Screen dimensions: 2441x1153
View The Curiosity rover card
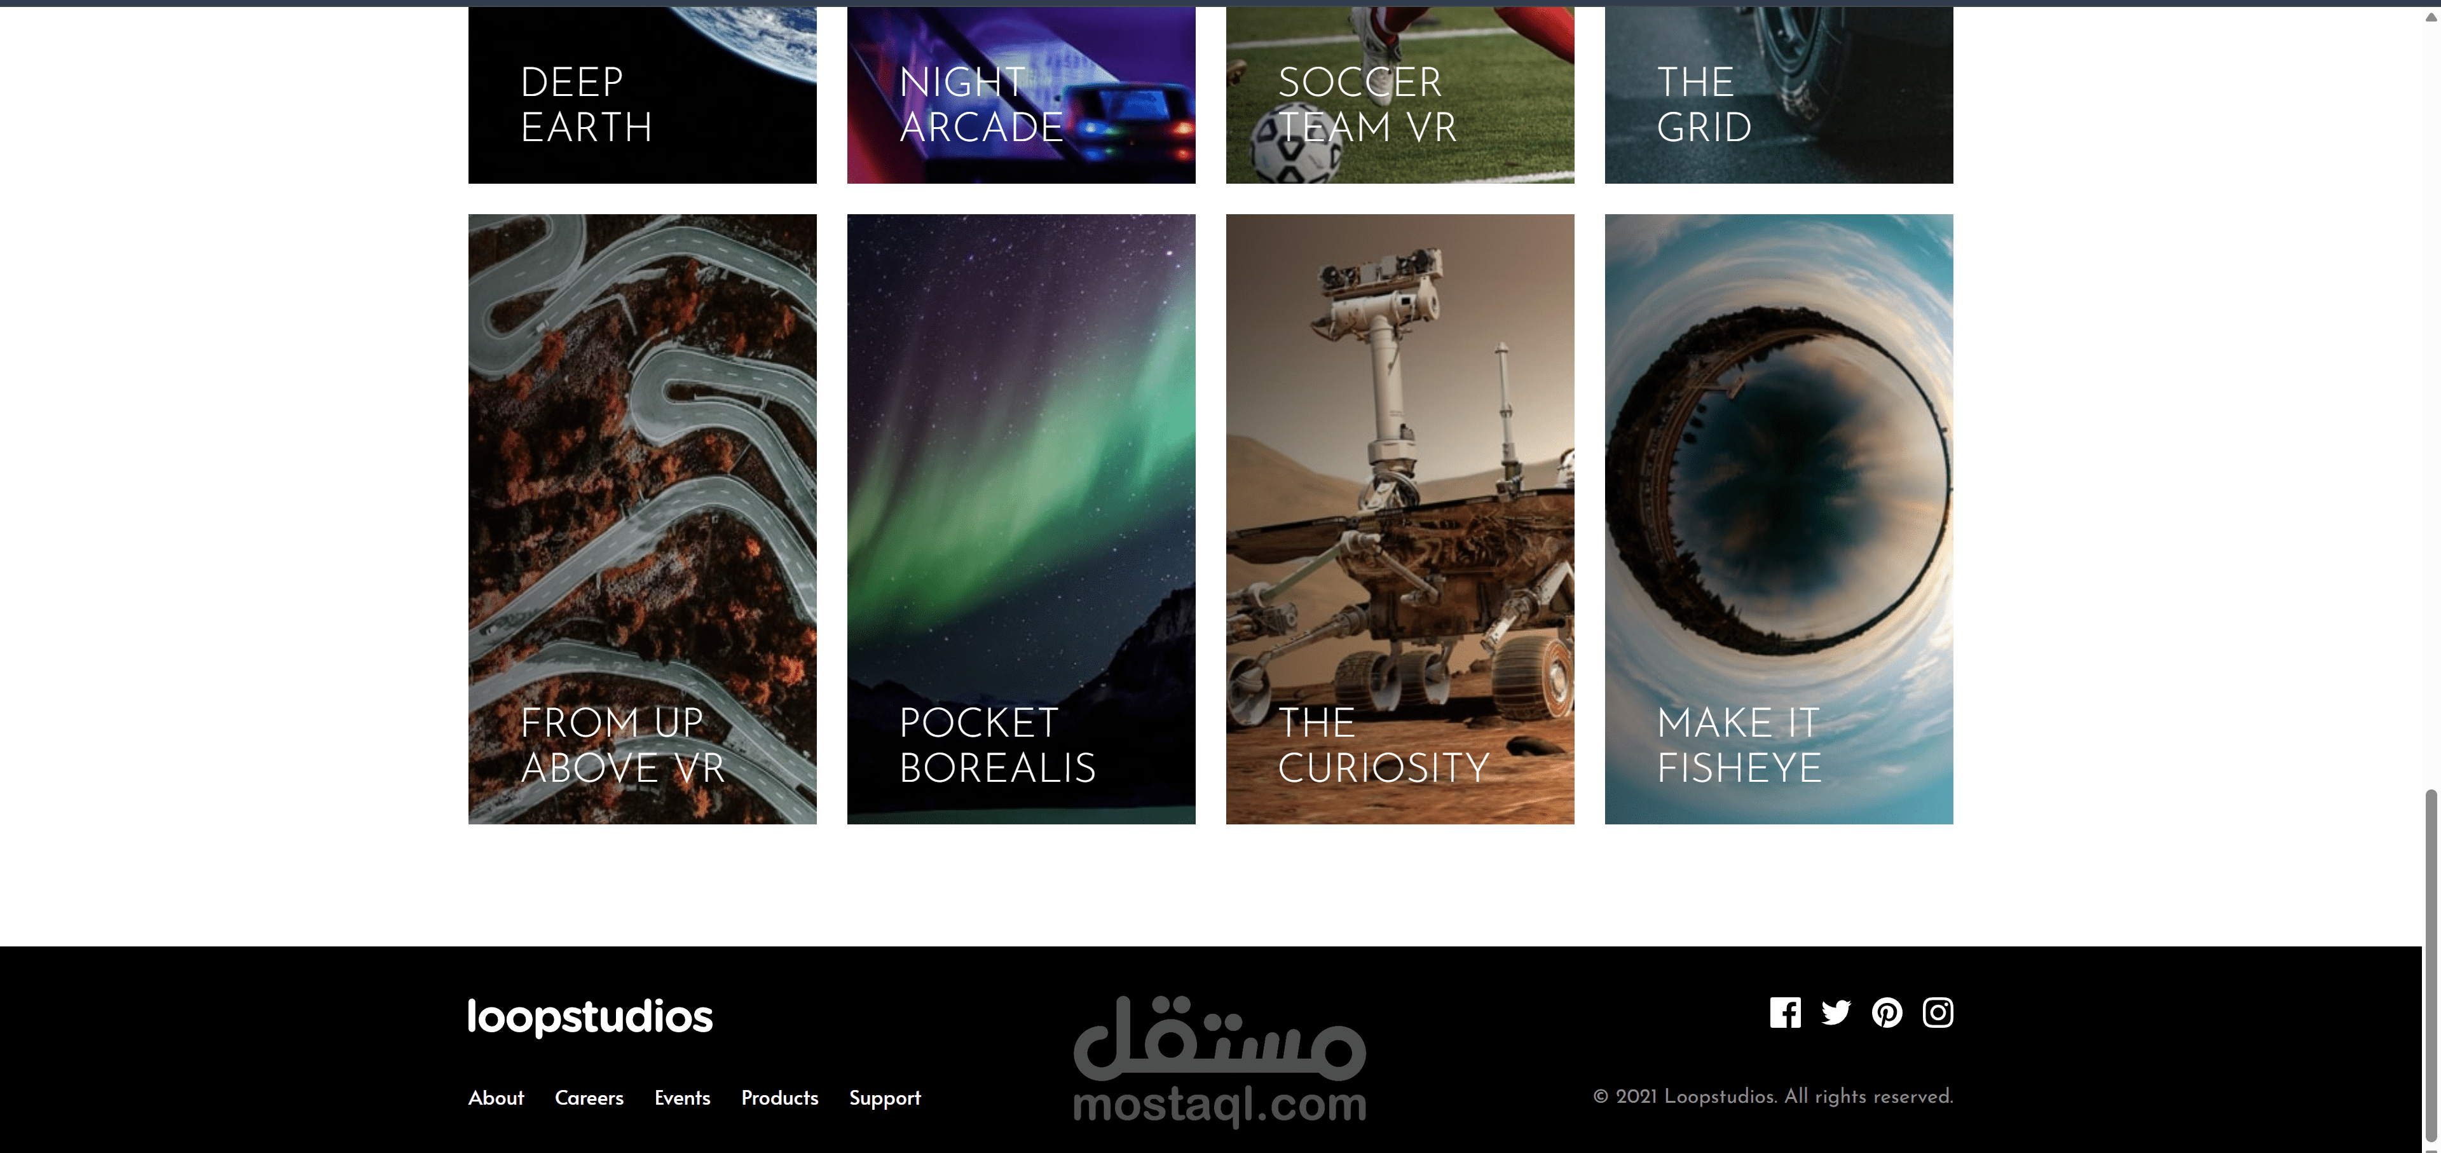[1400, 519]
